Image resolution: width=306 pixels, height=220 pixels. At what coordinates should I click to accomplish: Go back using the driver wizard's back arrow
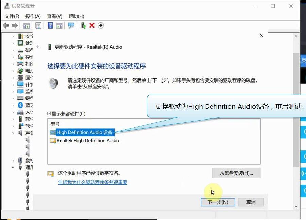[x=38, y=47]
